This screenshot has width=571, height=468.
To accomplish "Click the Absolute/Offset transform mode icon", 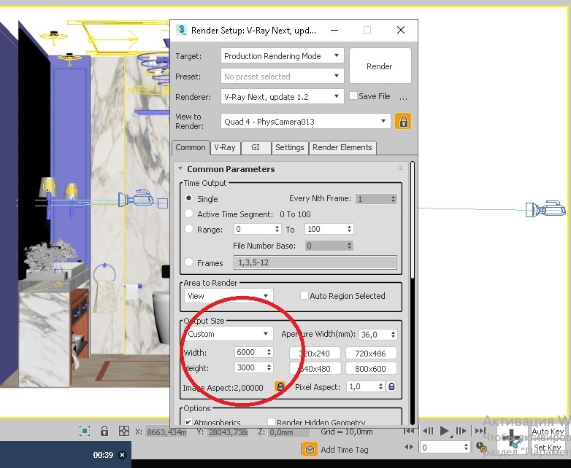I will click(124, 431).
